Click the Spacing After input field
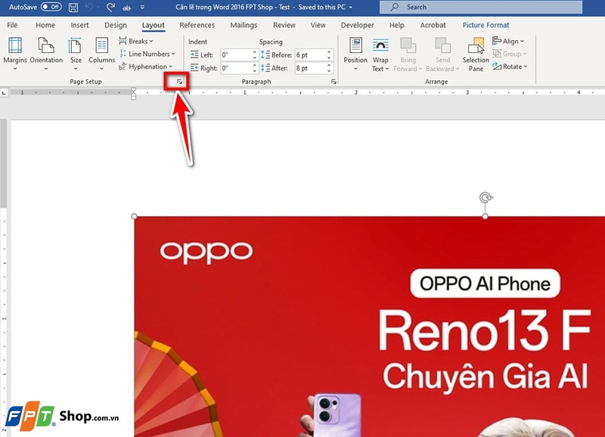The height and width of the screenshot is (437, 605). (x=310, y=68)
